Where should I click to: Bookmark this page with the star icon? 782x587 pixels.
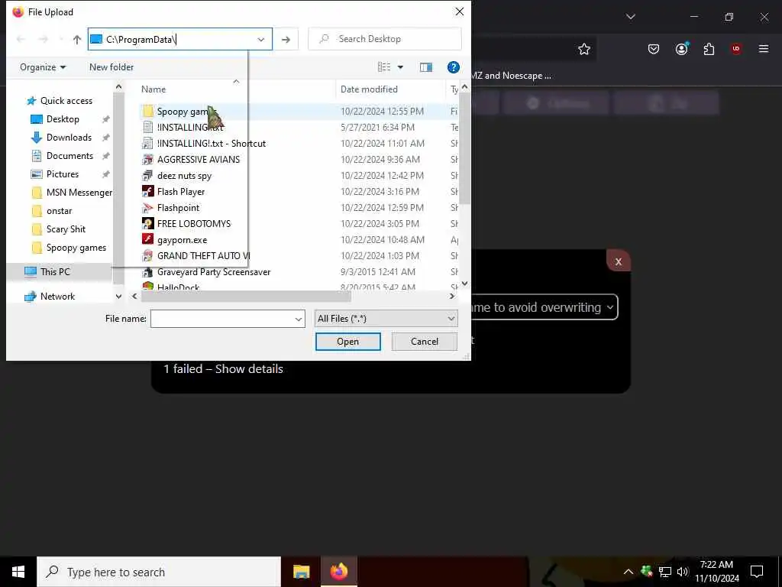584,49
